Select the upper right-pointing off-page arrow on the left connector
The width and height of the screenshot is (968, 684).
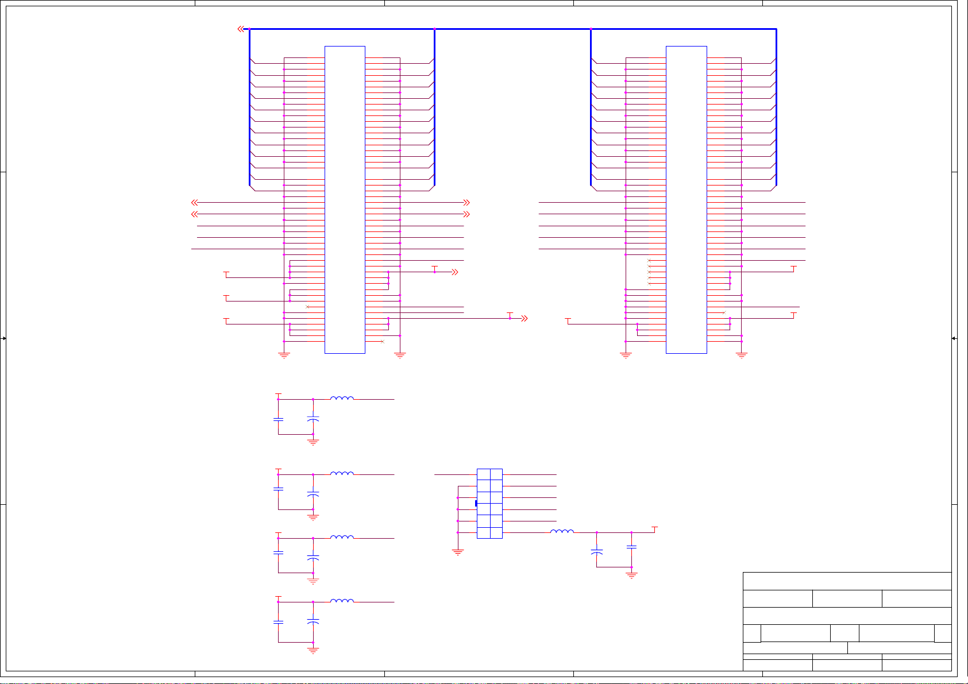coord(466,202)
